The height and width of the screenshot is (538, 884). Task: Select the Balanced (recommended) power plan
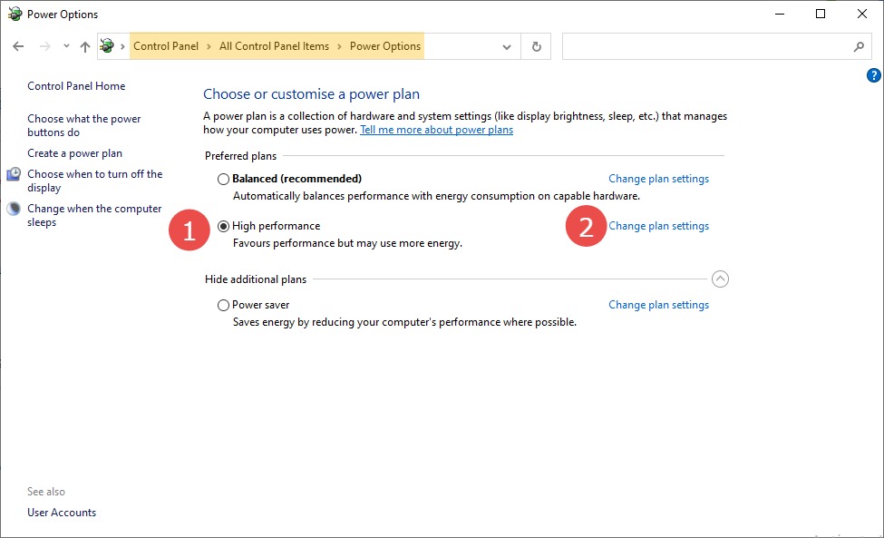[223, 179]
